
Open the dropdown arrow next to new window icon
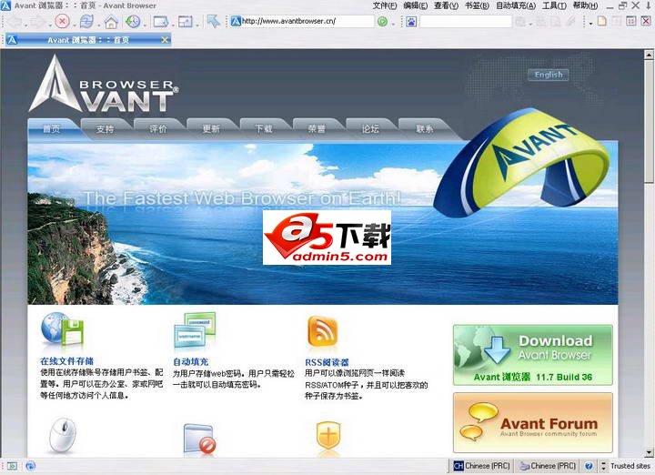pos(172,25)
